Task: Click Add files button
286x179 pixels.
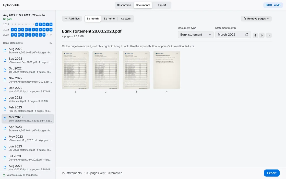Action: coord(72,19)
